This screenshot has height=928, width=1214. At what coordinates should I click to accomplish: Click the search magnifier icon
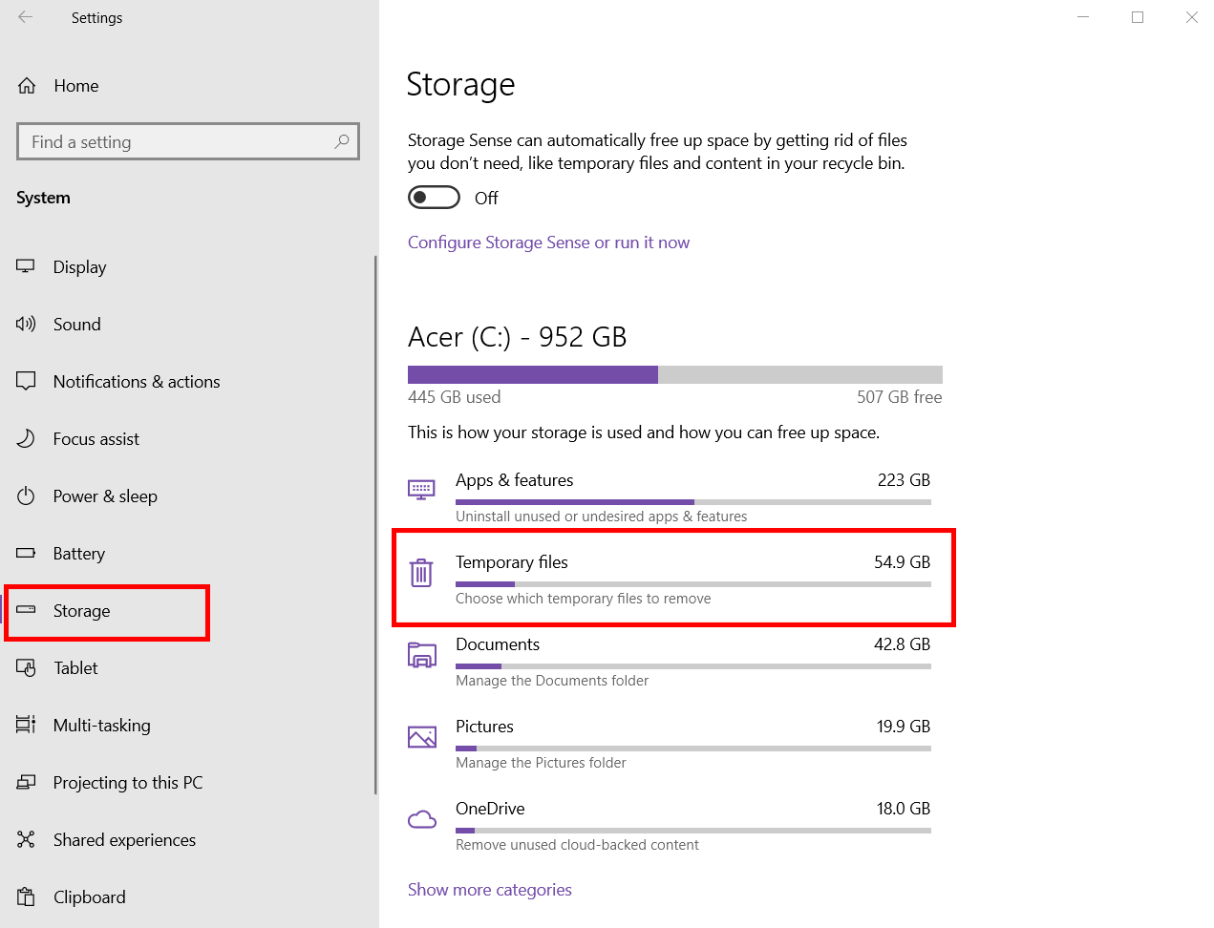click(x=342, y=141)
